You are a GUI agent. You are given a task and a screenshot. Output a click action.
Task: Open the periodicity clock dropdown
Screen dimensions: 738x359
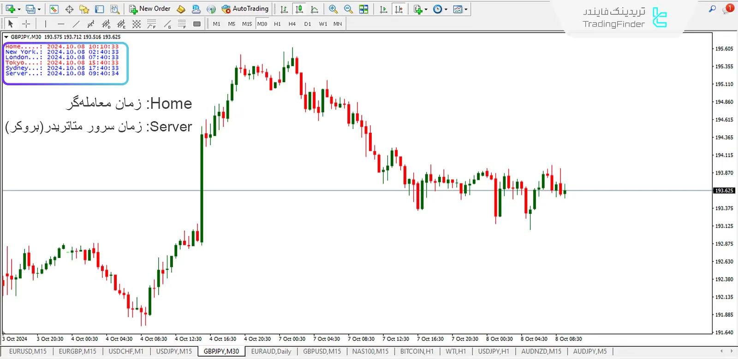pyautogui.click(x=446, y=9)
